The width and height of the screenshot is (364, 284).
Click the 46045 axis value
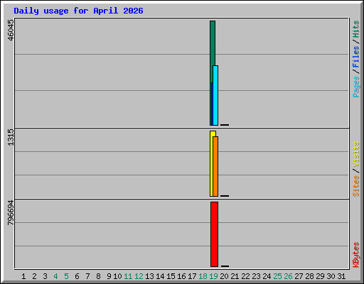click(x=11, y=30)
